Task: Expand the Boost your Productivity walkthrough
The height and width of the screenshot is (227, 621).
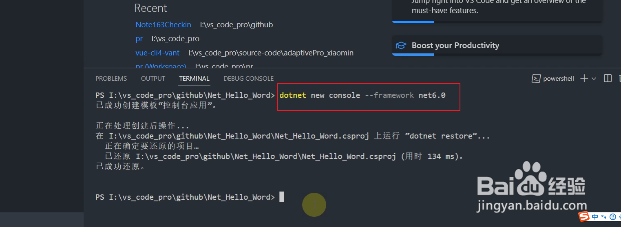Action: (x=497, y=45)
